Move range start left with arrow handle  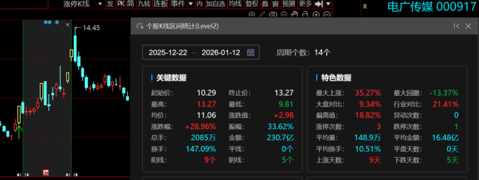coord(19,175)
